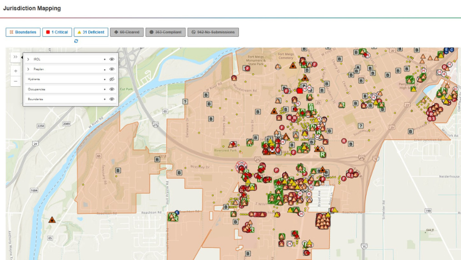Hide the Preplan layer with its eye icon
Image resolution: width=461 pixels, height=260 pixels.
click(112, 69)
